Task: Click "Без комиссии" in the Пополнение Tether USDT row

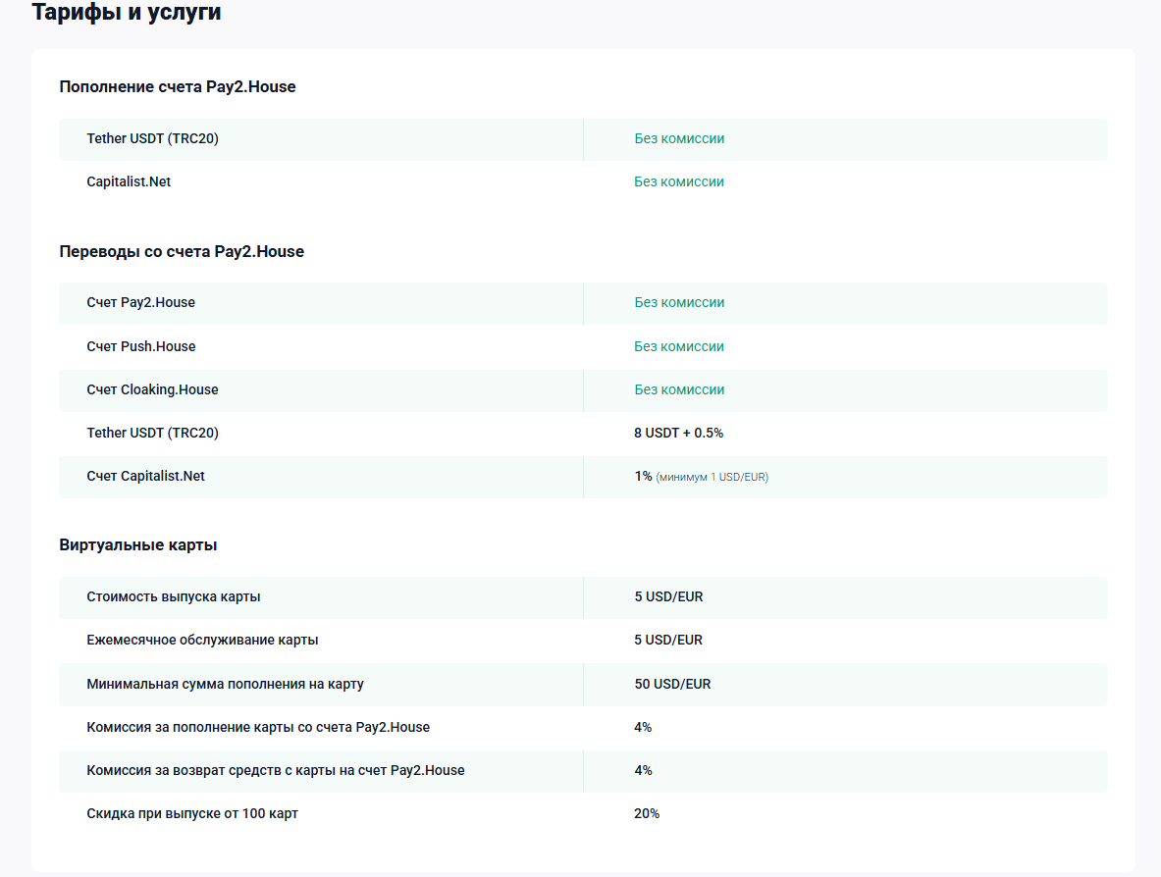Action: [679, 138]
